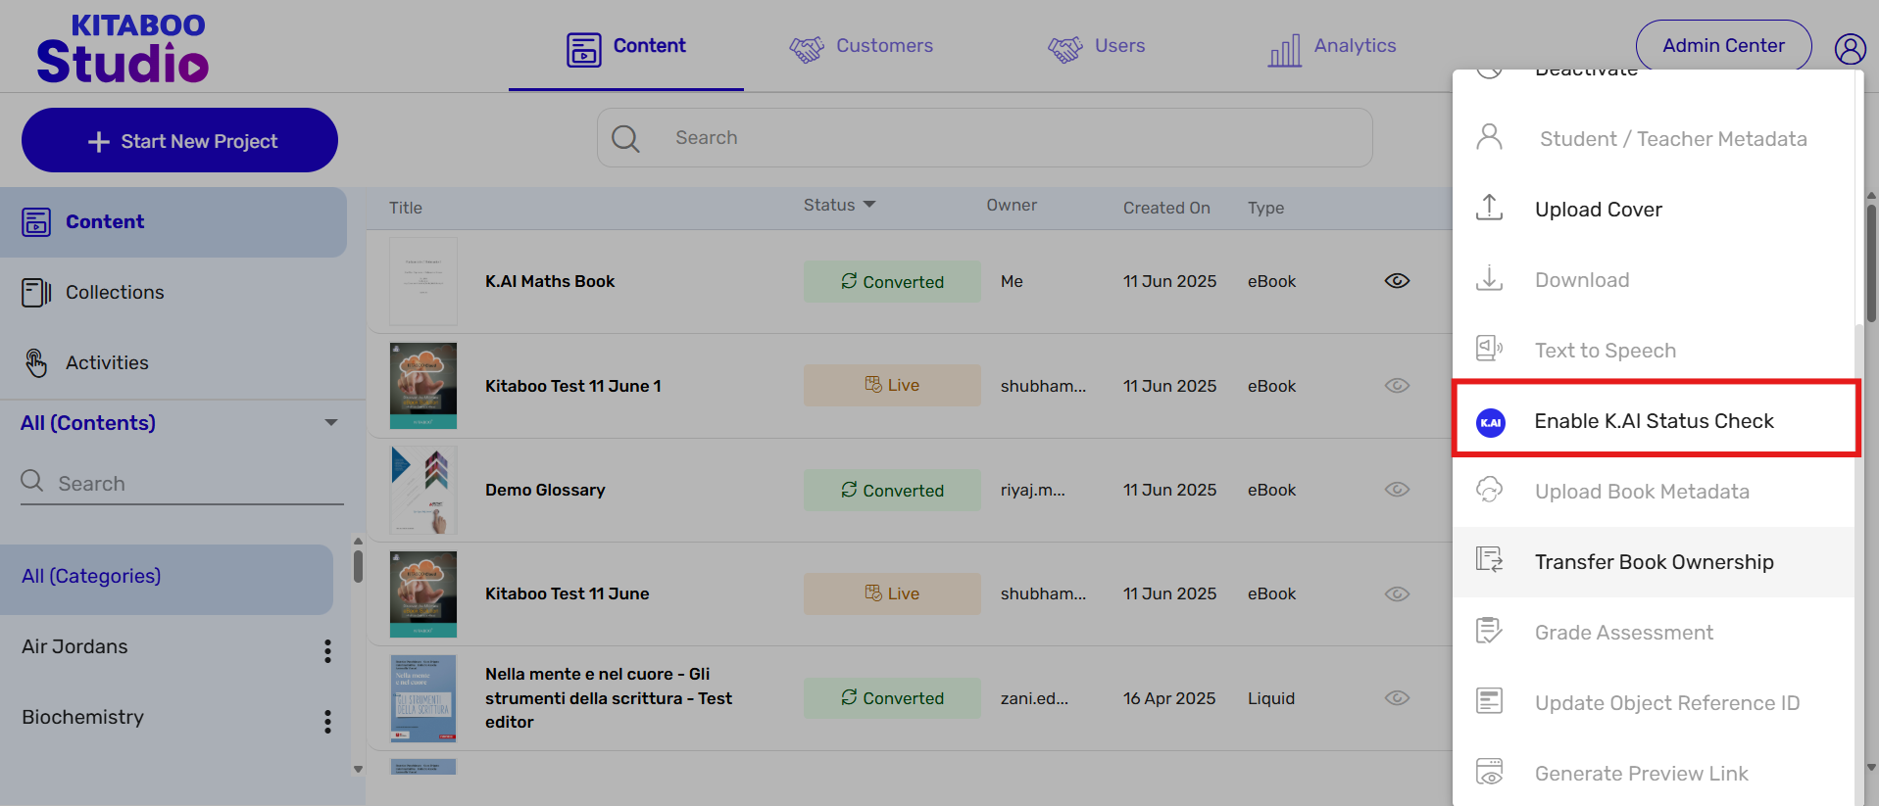The image size is (1879, 806).
Task: Preview K.AI Maths Book with eye icon
Action: [x=1397, y=281]
